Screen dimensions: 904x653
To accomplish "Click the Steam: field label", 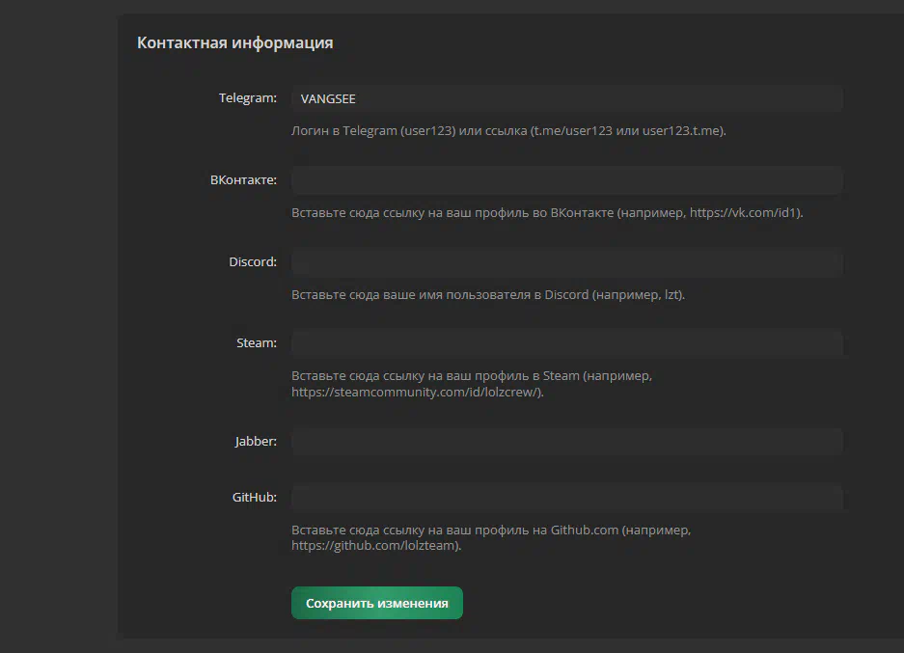I will coord(257,343).
